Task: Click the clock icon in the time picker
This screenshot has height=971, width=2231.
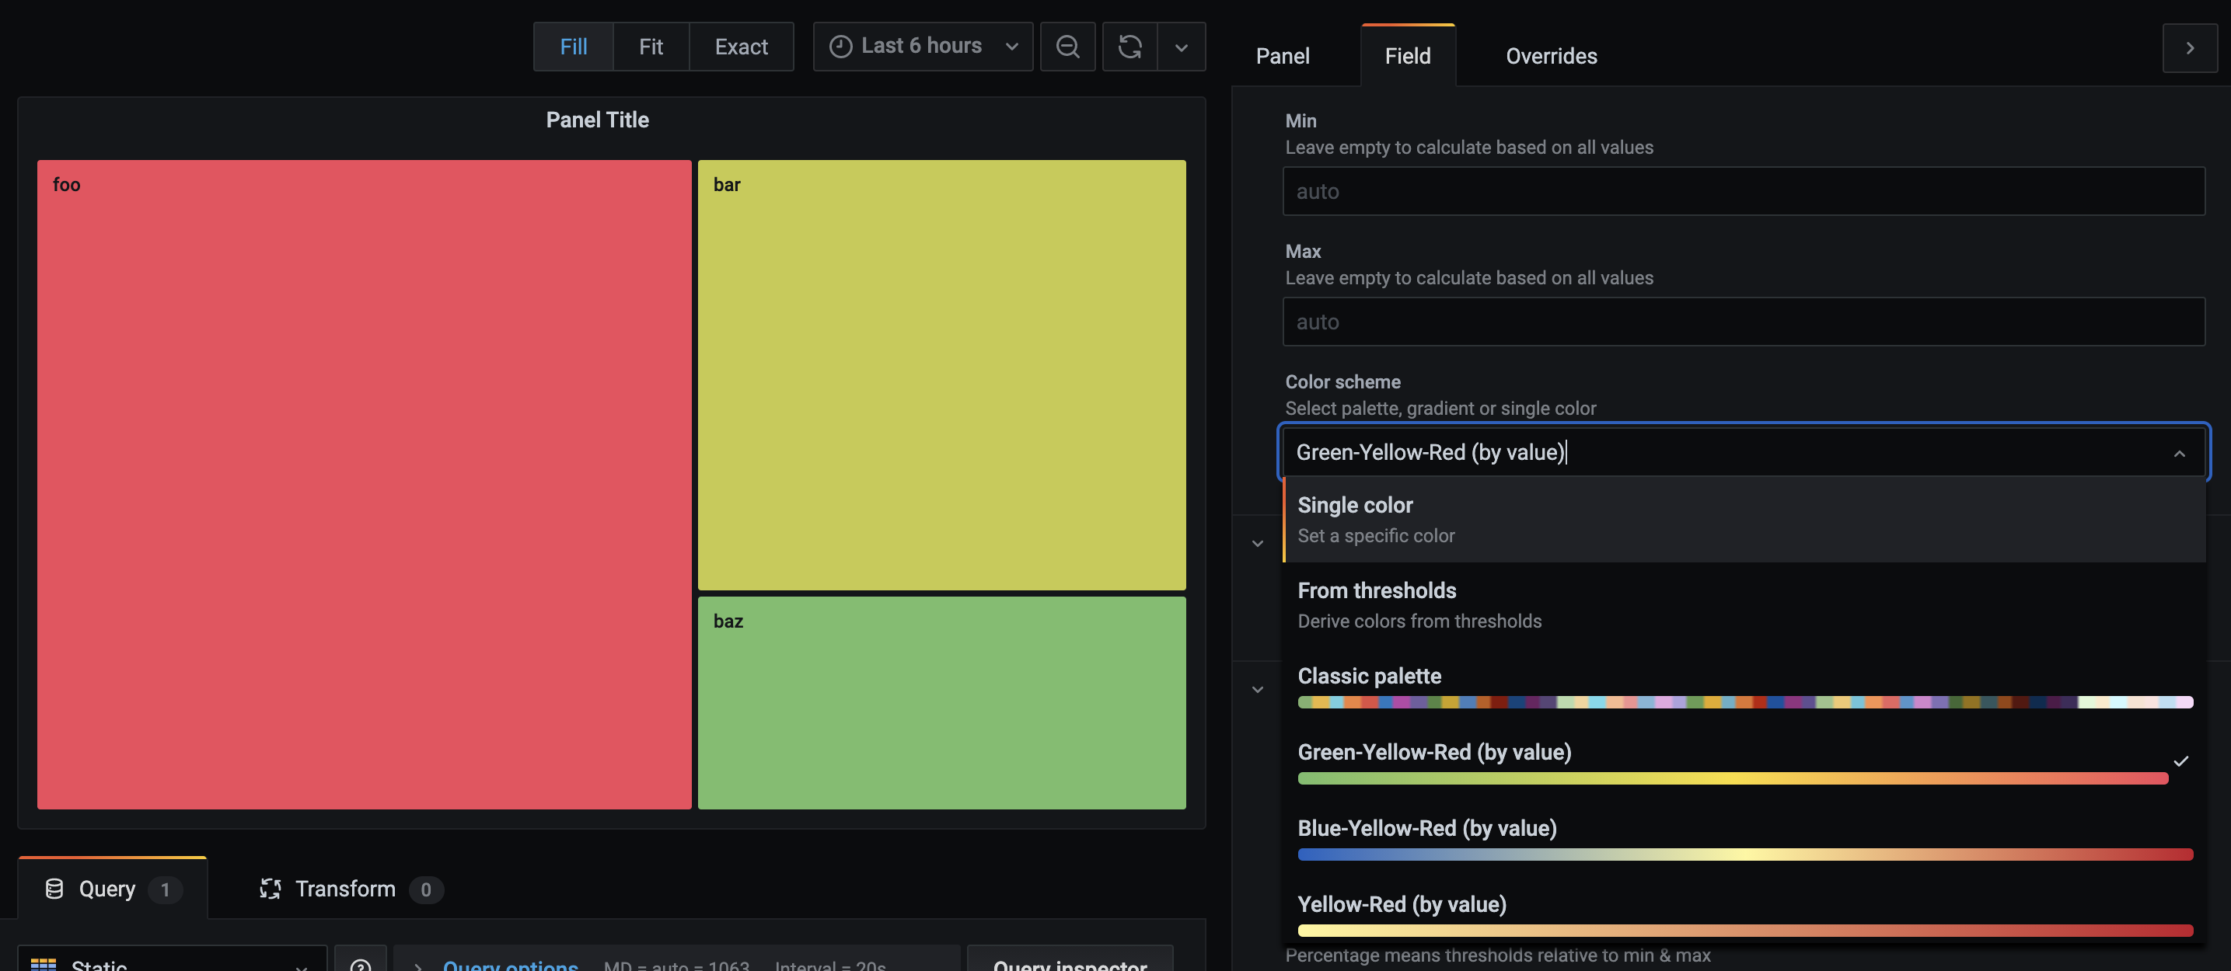Action: click(840, 46)
